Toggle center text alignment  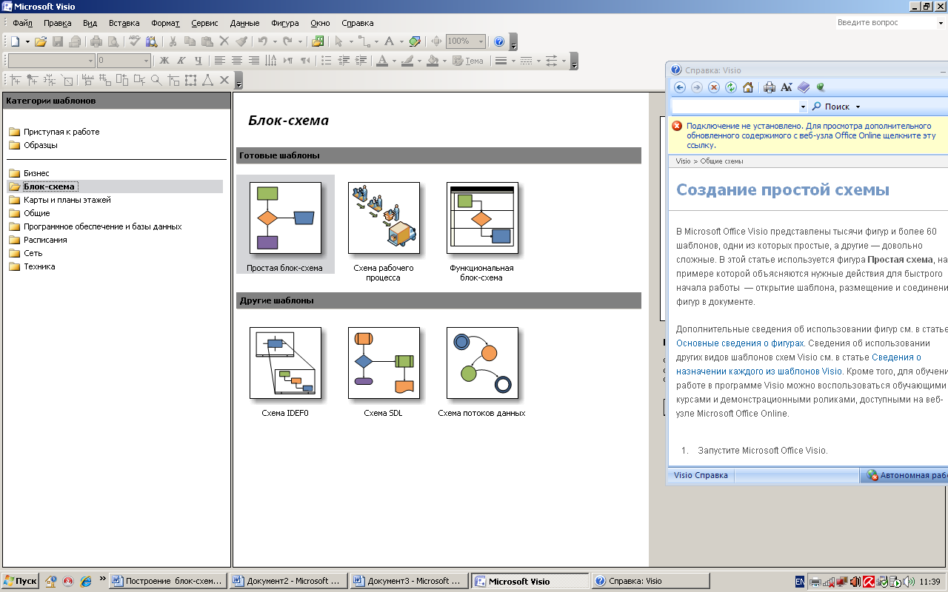point(237,61)
